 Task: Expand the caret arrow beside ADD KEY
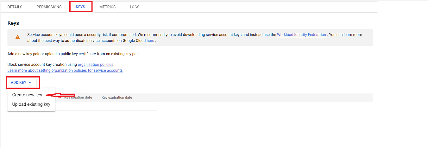click(30, 83)
